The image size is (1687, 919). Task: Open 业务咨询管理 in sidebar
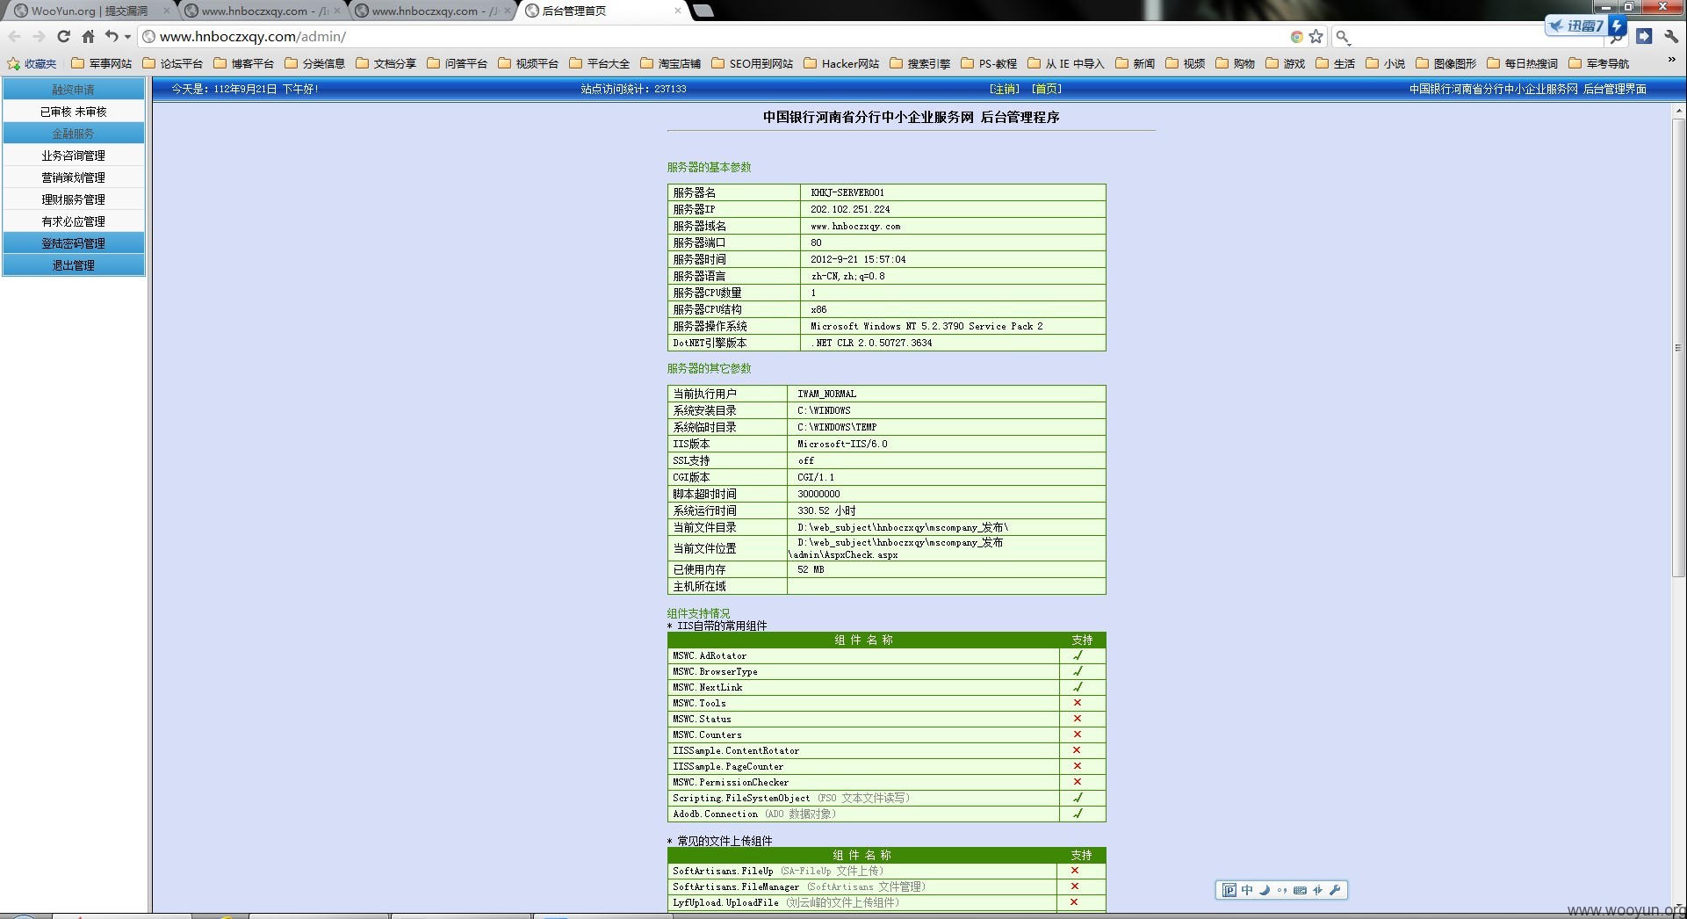74,156
